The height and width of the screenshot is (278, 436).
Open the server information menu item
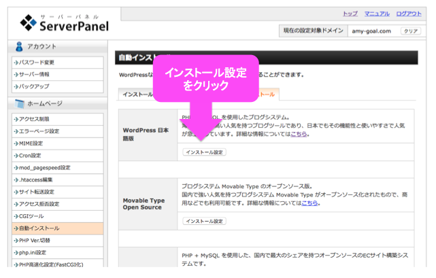[x=58, y=75]
